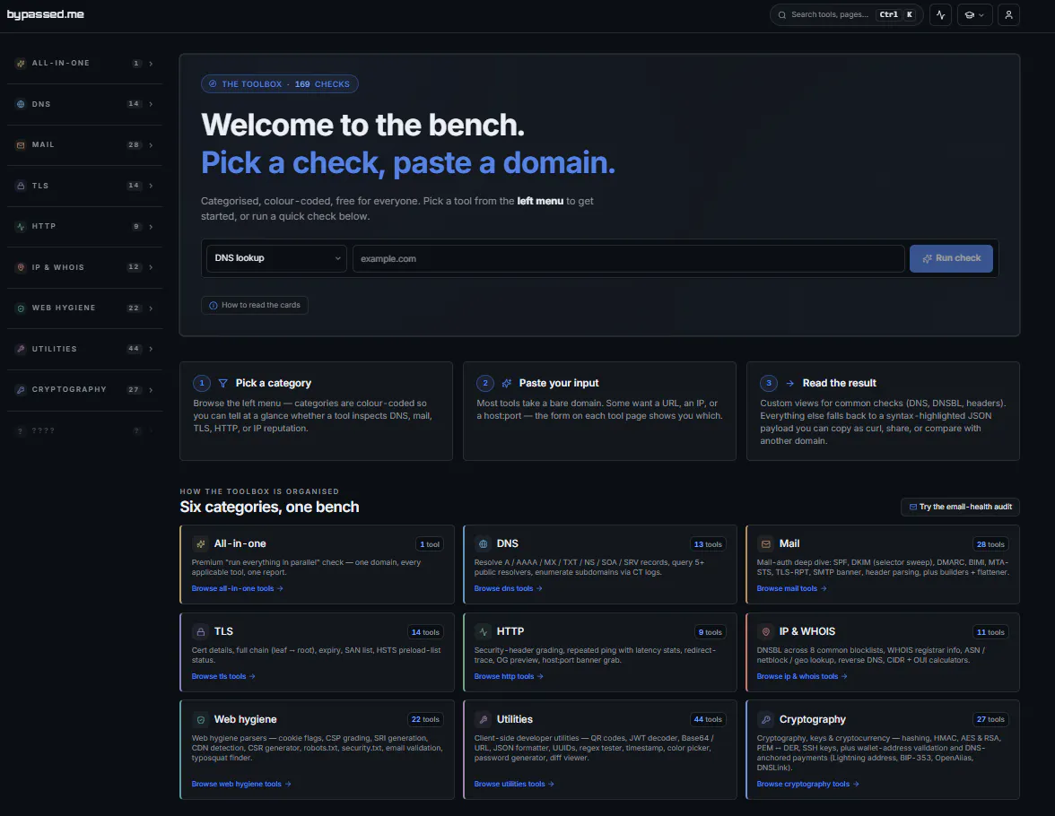Image resolution: width=1055 pixels, height=816 pixels.
Task: Select the MAIL menu label
Action: tap(43, 144)
